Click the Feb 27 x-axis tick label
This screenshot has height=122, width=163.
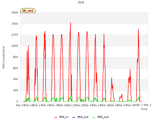pyautogui.click(x=122, y=105)
